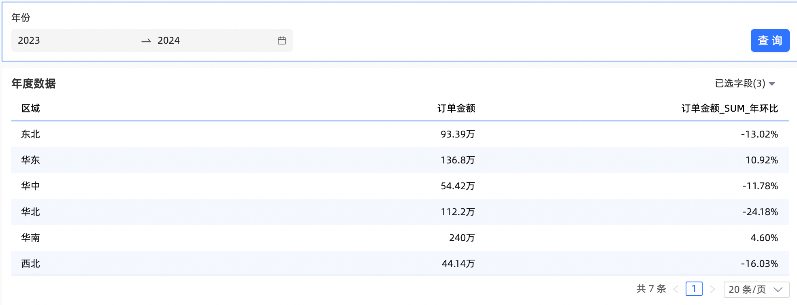Click the 华北 year-over-year value -24.18%
Viewport: 797px width, 305px height.
tap(760, 212)
